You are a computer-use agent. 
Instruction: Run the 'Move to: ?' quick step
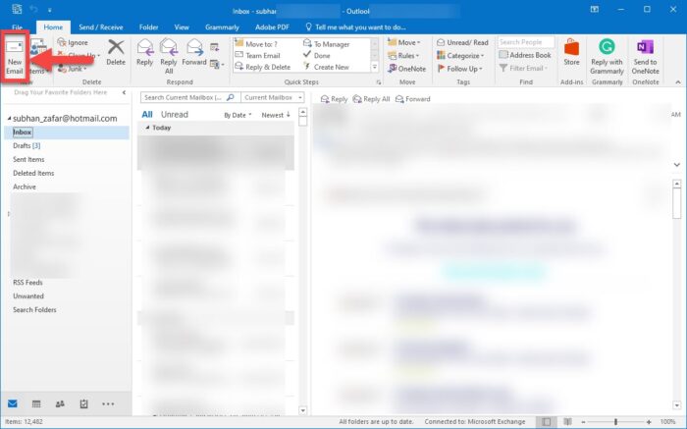pos(256,44)
